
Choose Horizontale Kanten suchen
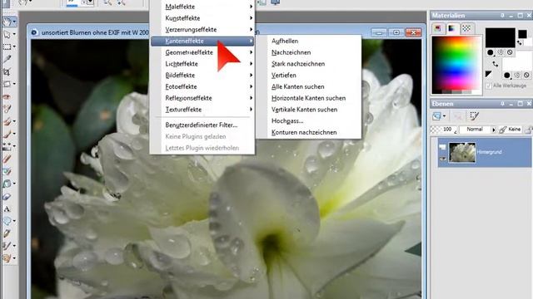309,98
